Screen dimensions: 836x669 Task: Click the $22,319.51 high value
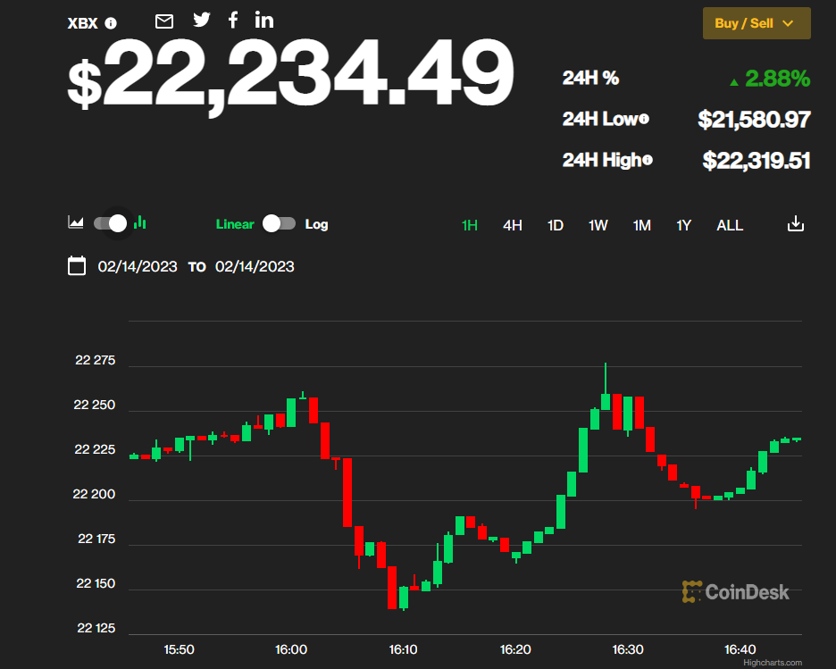757,161
